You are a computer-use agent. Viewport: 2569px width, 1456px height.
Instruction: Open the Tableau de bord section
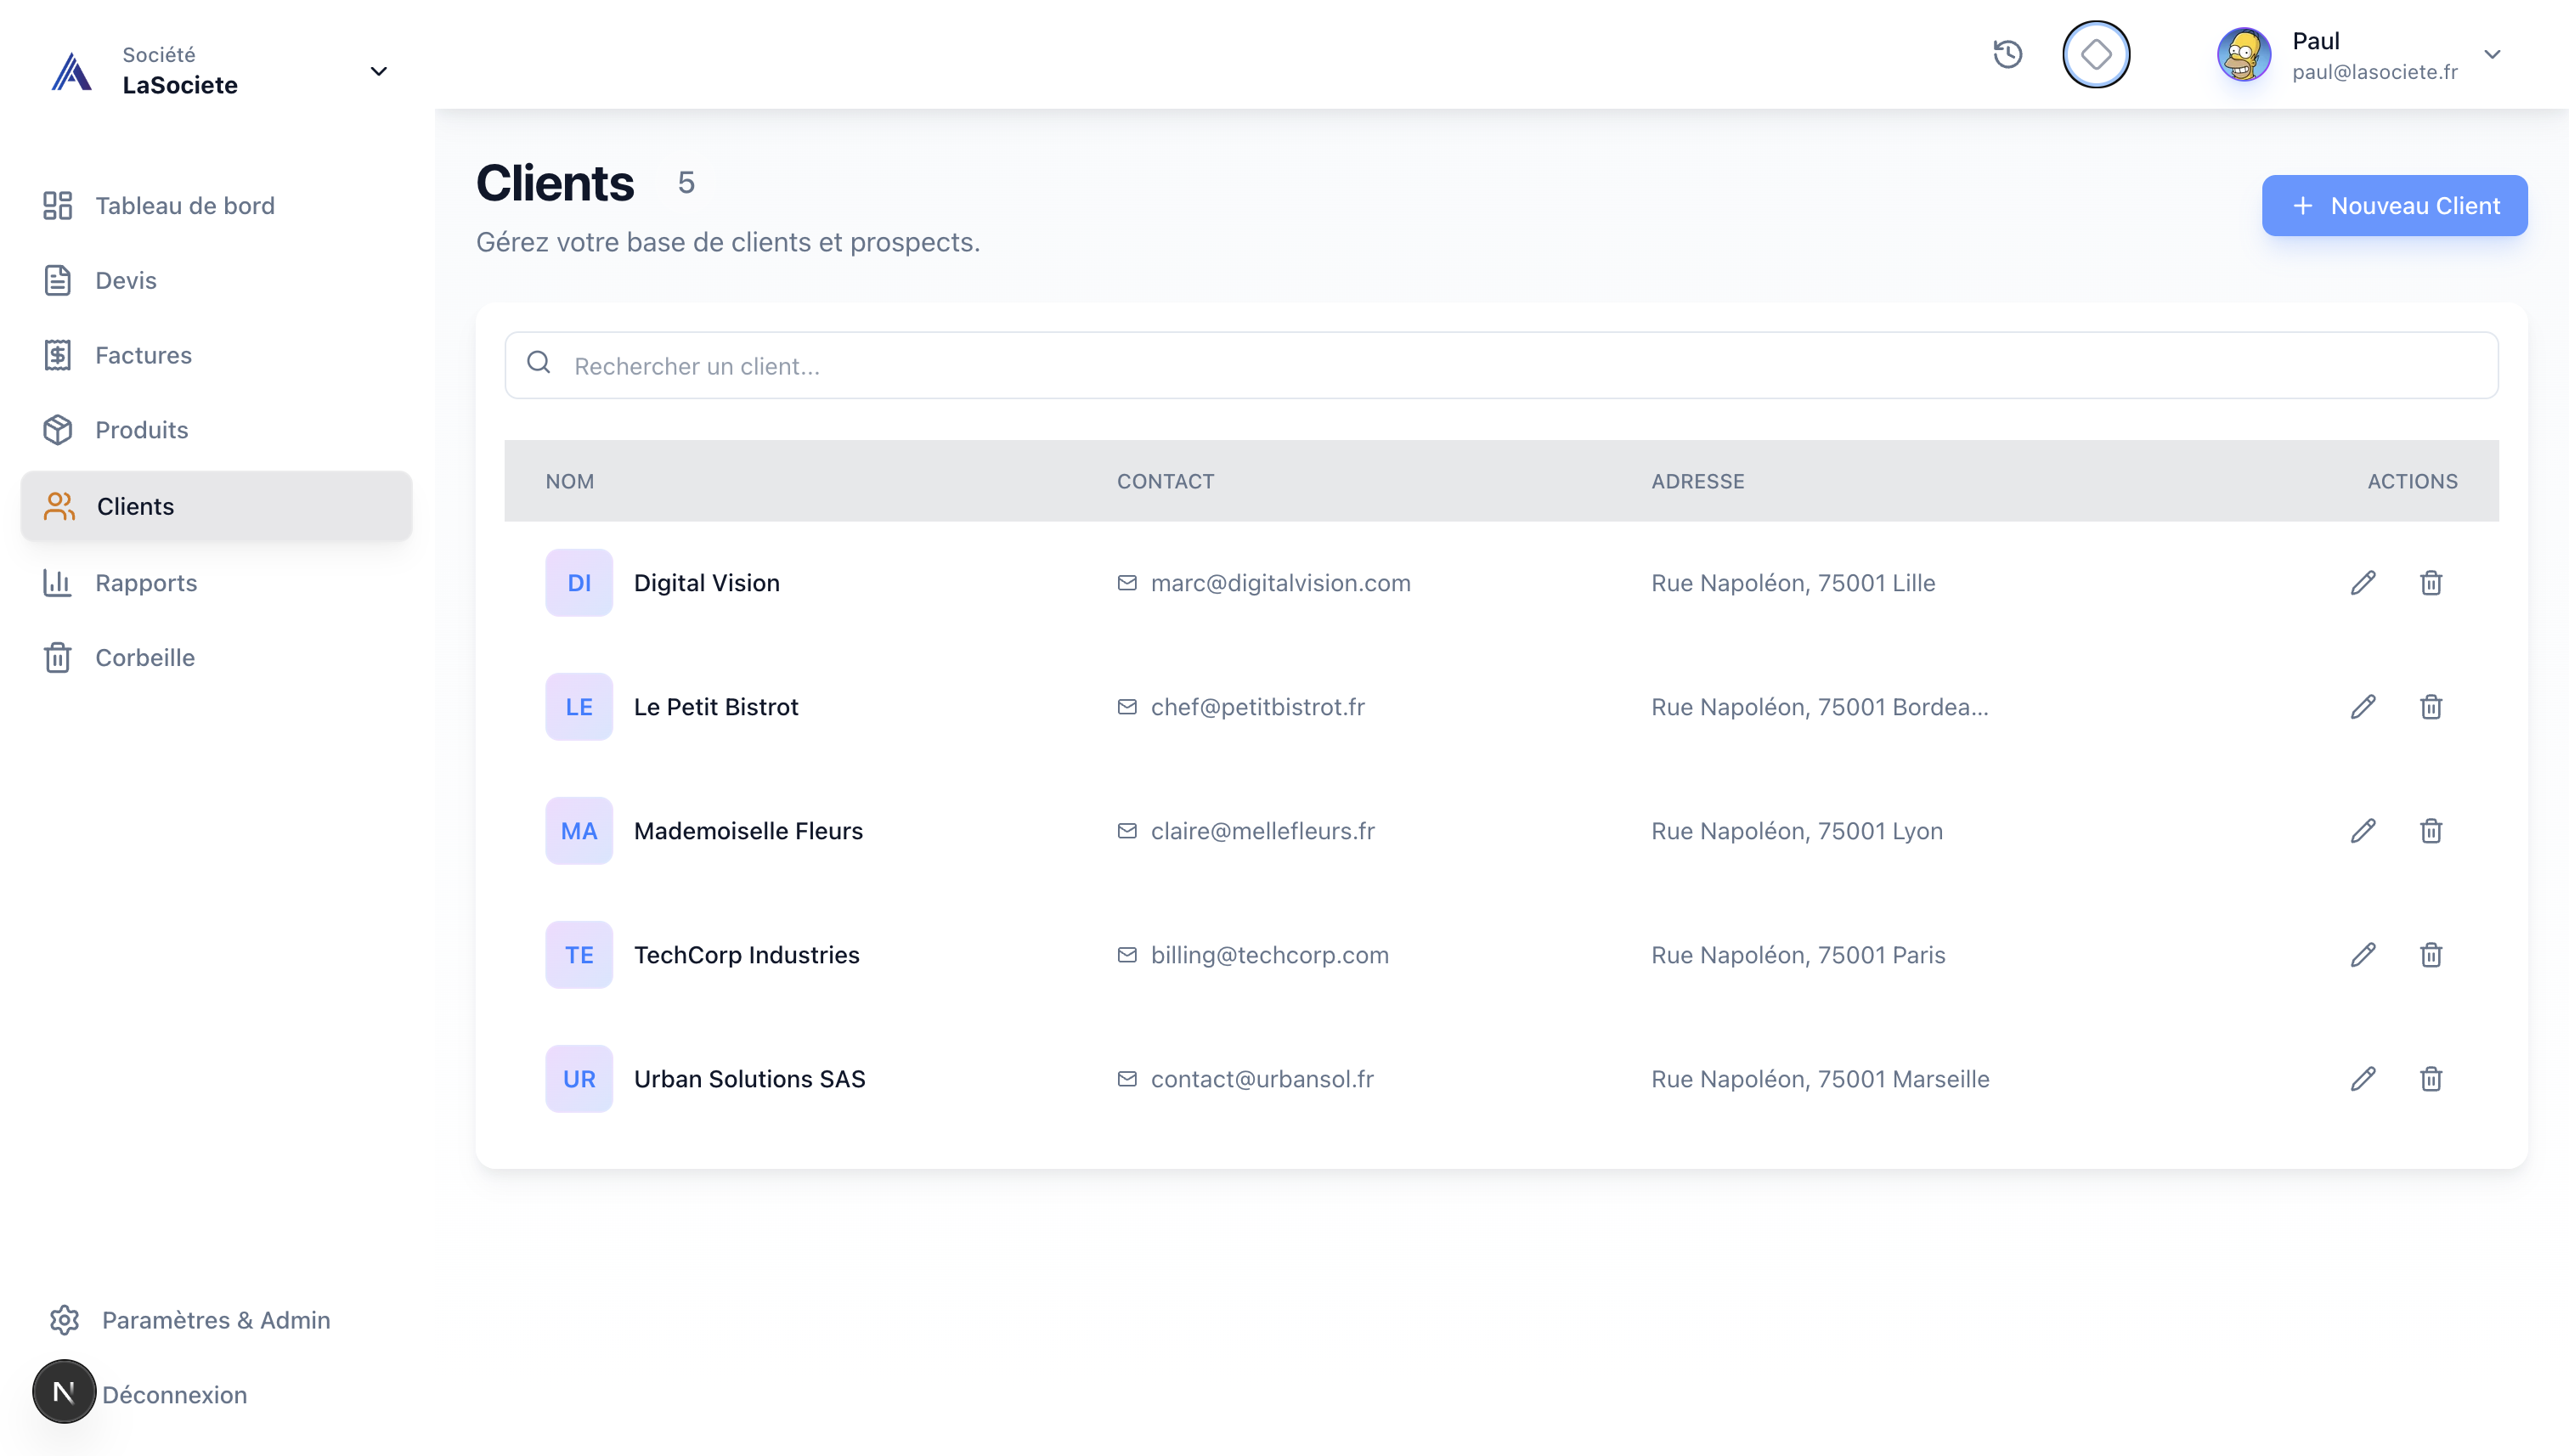pyautogui.click(x=185, y=205)
